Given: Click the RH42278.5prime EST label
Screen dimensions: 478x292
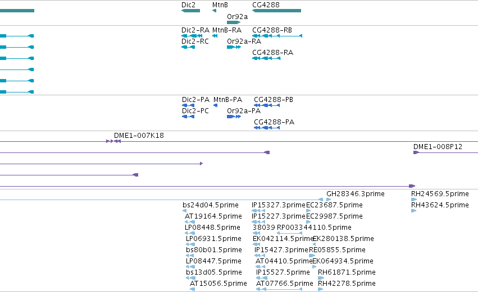Looking at the screenshot, I should pyautogui.click(x=347, y=284).
